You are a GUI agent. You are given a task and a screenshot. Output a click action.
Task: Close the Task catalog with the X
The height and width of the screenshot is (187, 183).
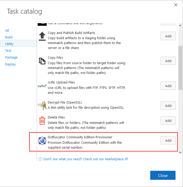[176, 5]
